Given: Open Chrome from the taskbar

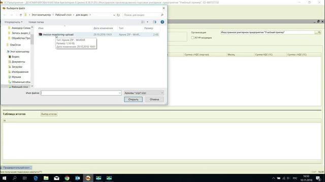Looking at the screenshot, I should [67, 178].
